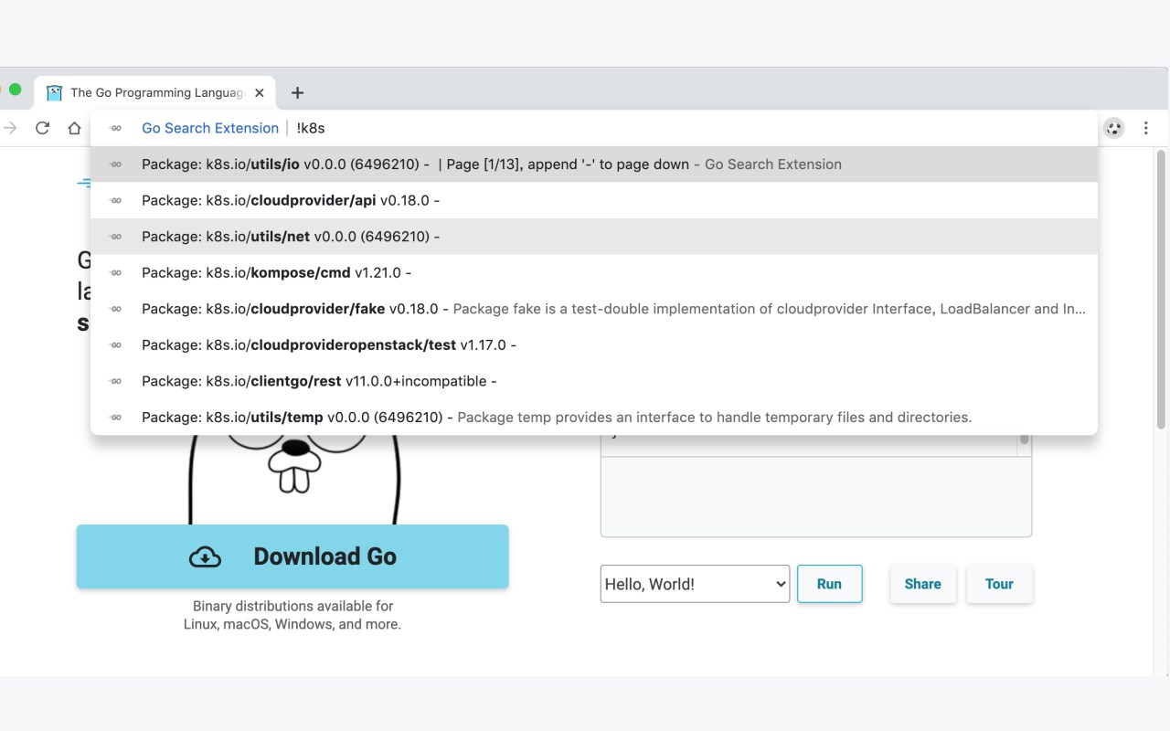Open the Tour button
The width and height of the screenshot is (1170, 731).
pos(999,584)
